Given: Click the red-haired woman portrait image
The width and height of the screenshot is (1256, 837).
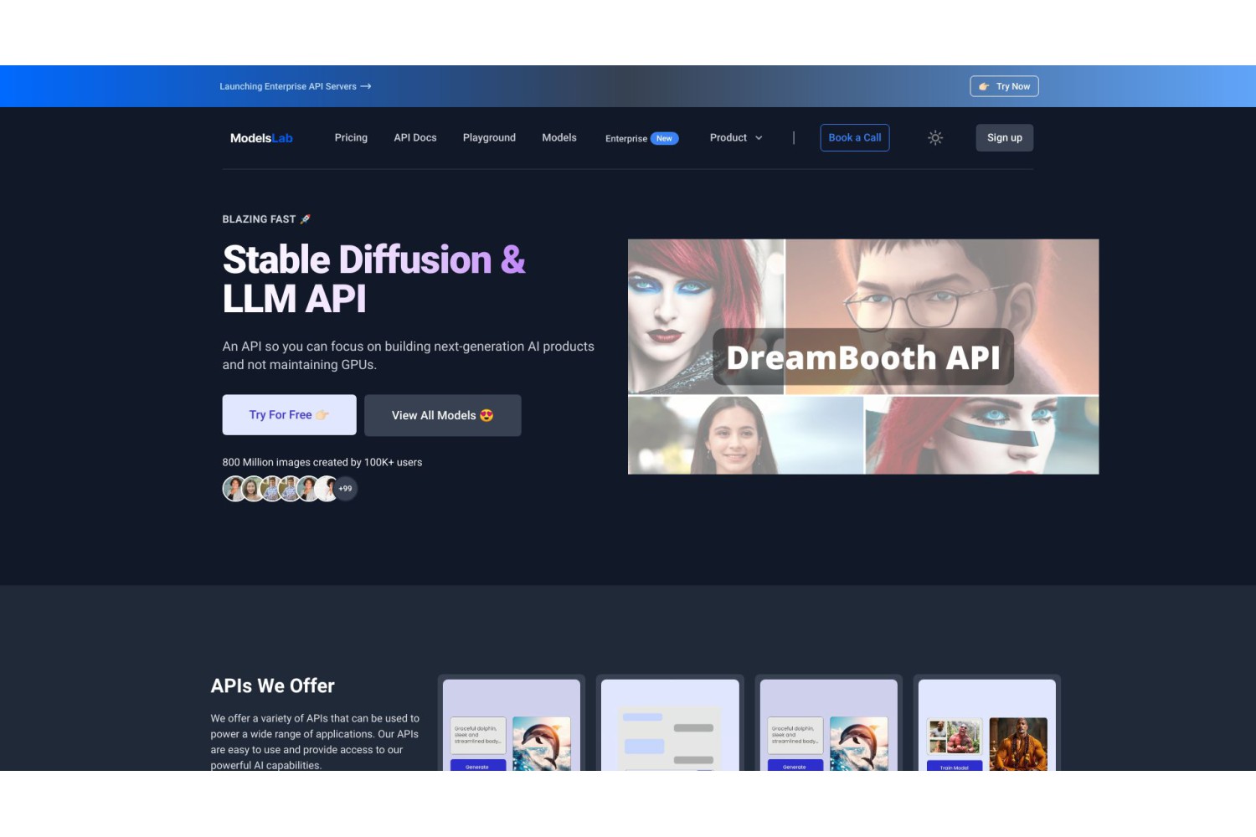Looking at the screenshot, I should [x=706, y=316].
